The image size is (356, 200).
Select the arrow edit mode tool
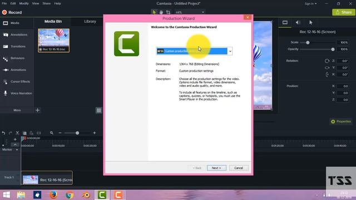click(x=154, y=12)
